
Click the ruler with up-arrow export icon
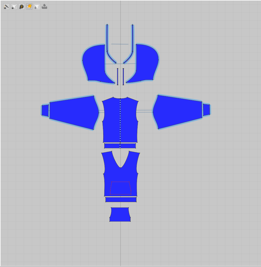coord(44,7)
